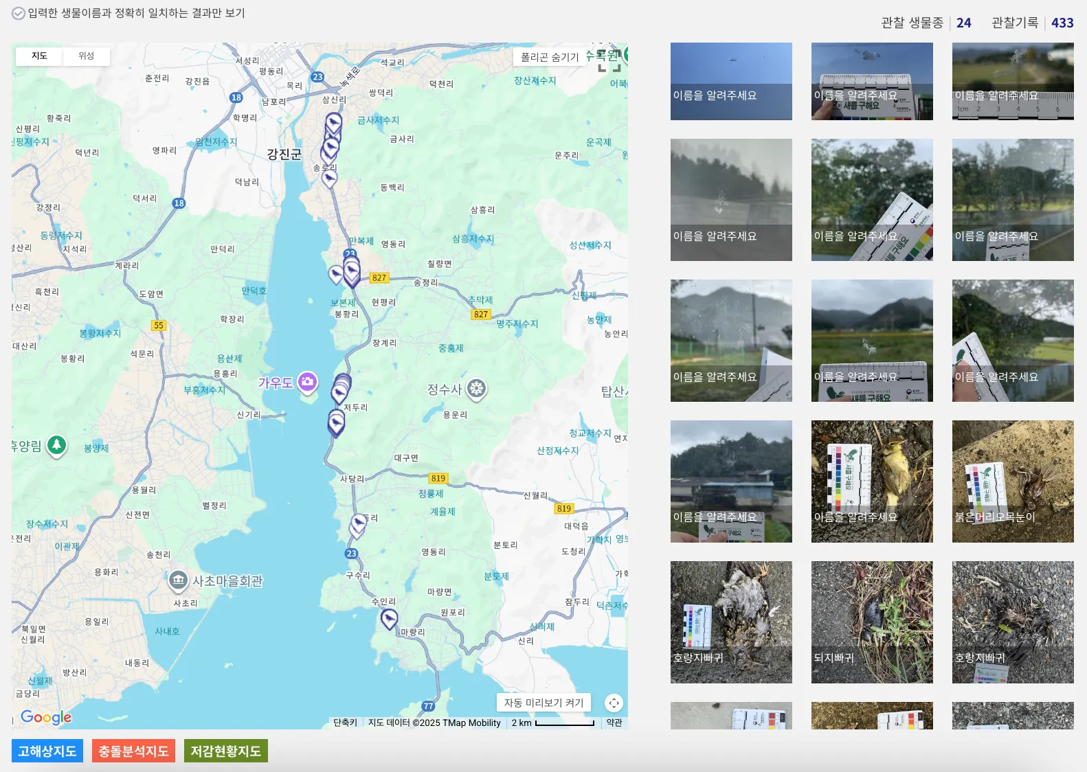Click the 신전면 label on the map
Screen dimensions: 1087x772
(137, 514)
